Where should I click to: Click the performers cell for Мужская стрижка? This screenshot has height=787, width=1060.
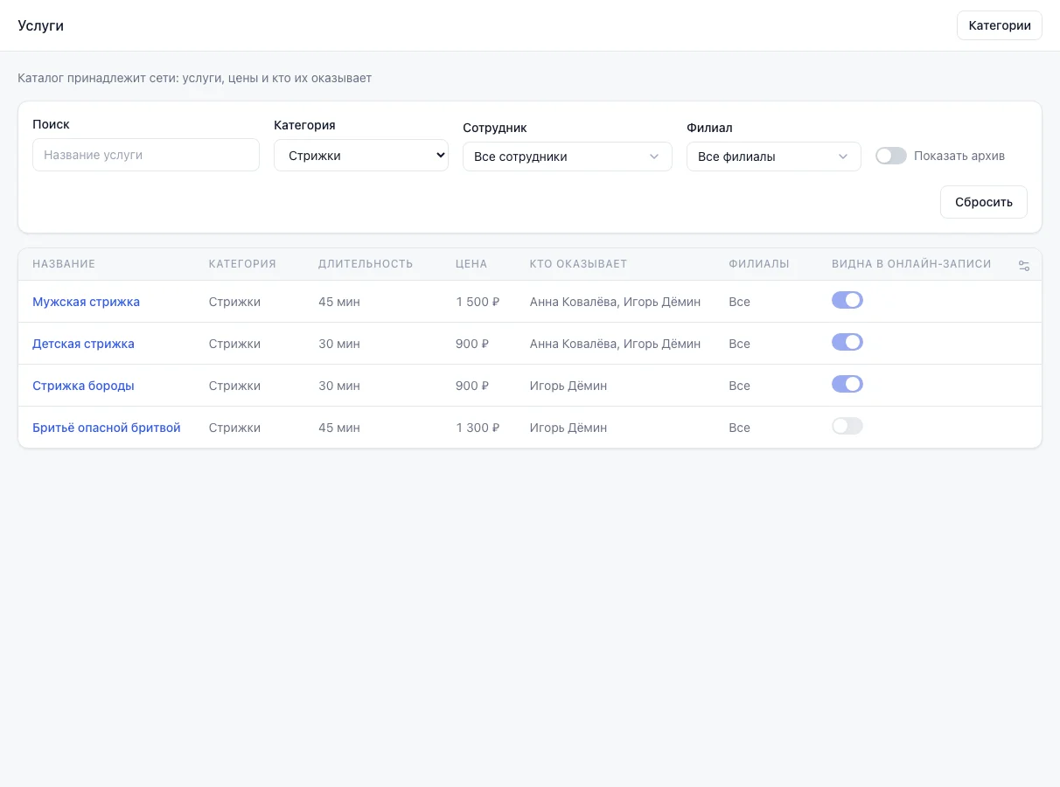[x=615, y=302]
